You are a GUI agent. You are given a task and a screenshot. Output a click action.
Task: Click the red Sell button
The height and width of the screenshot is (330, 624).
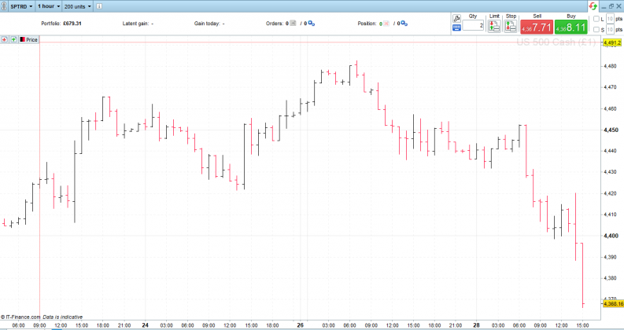(537, 27)
